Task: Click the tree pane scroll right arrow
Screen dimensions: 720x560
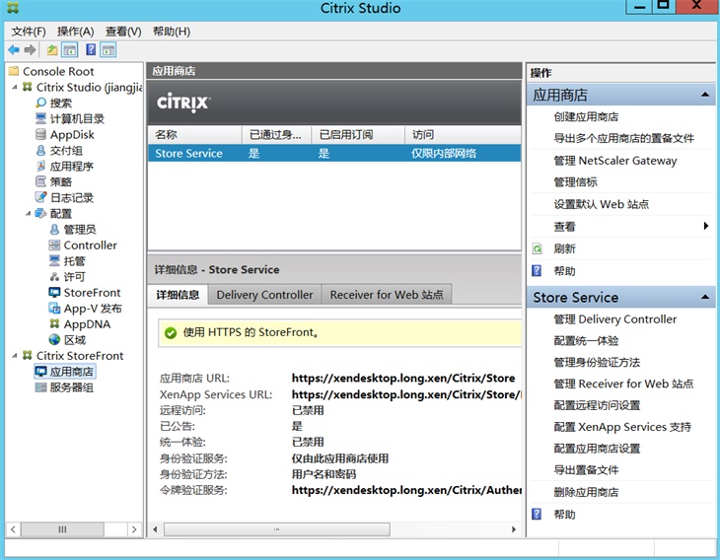Action: click(x=133, y=529)
